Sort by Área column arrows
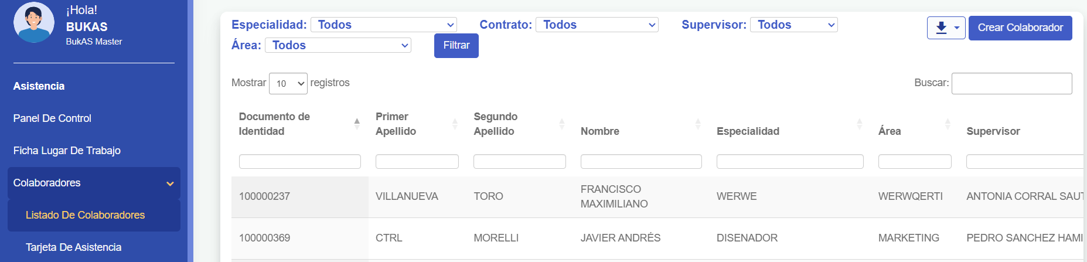 [x=947, y=124]
